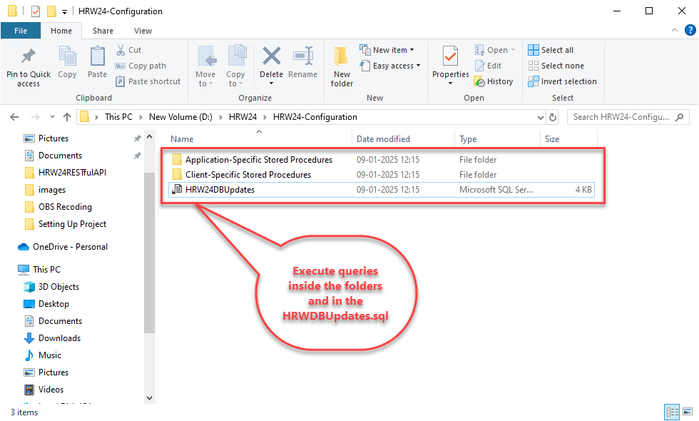This screenshot has width=699, height=421.
Task: Select the HRW24DBUpdates SQL file
Action: [220, 190]
